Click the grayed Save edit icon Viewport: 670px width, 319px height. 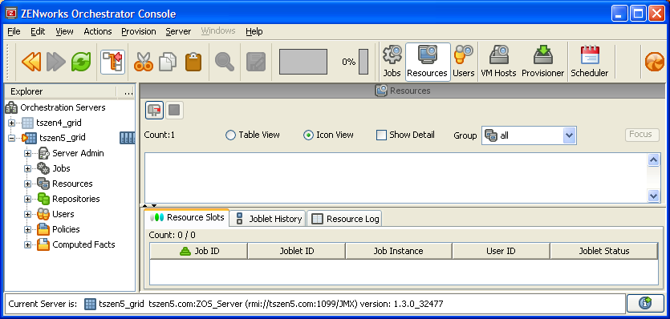[256, 63]
